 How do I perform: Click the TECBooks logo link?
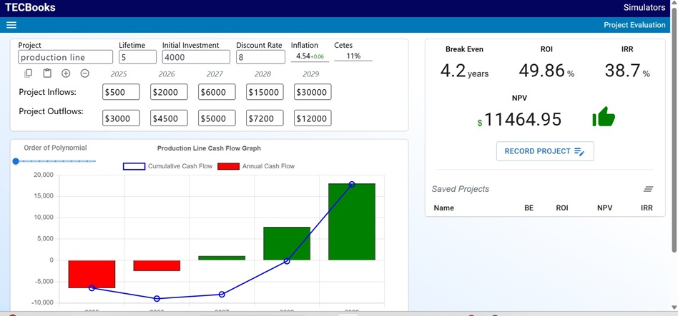(x=30, y=8)
